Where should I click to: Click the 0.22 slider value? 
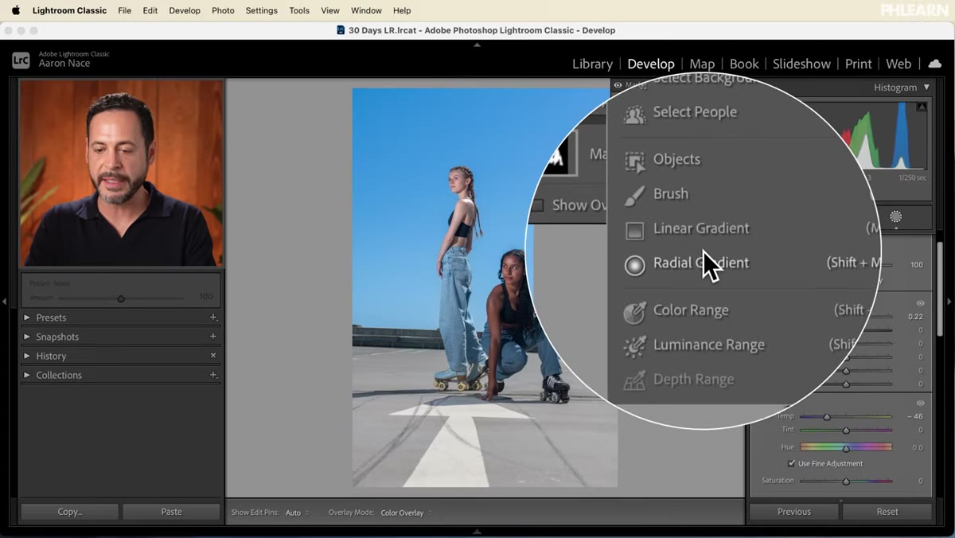click(915, 317)
